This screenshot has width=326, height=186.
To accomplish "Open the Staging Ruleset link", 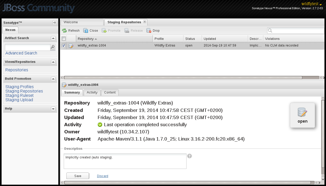I will (x=19, y=96).
